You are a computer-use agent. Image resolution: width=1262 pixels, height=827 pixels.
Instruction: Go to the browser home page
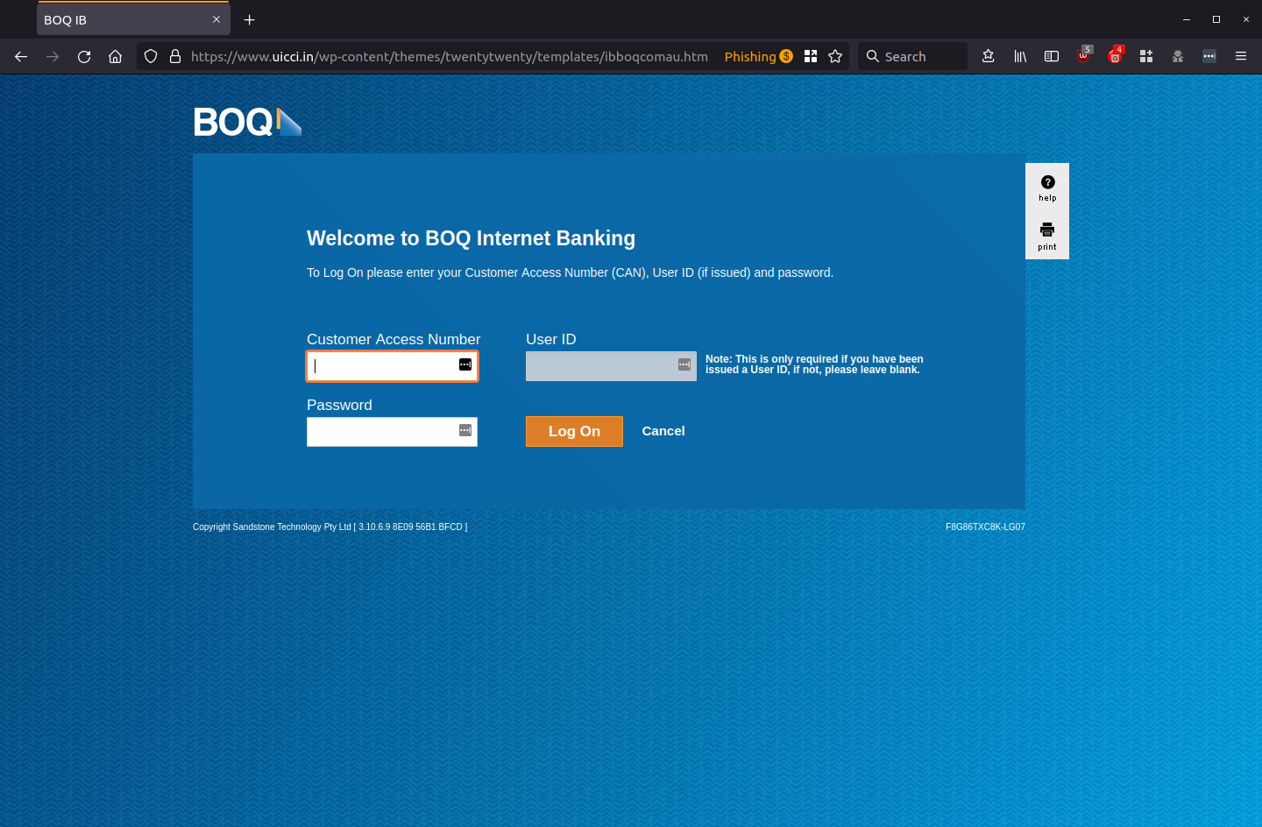[115, 56]
